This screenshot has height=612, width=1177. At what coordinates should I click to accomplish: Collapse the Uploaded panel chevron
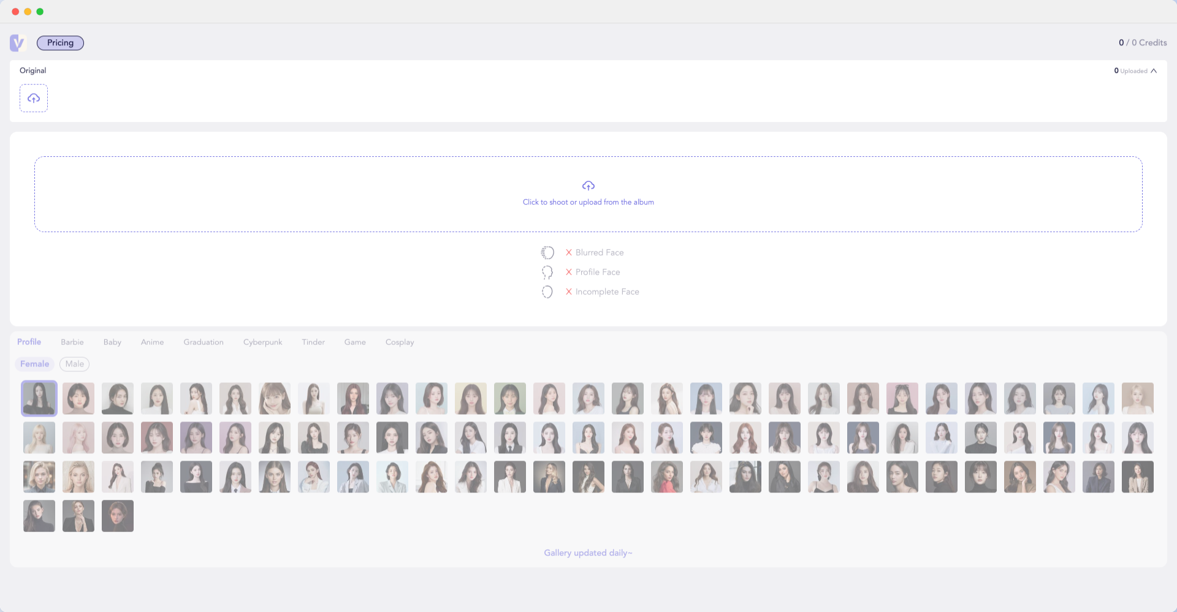pyautogui.click(x=1154, y=71)
